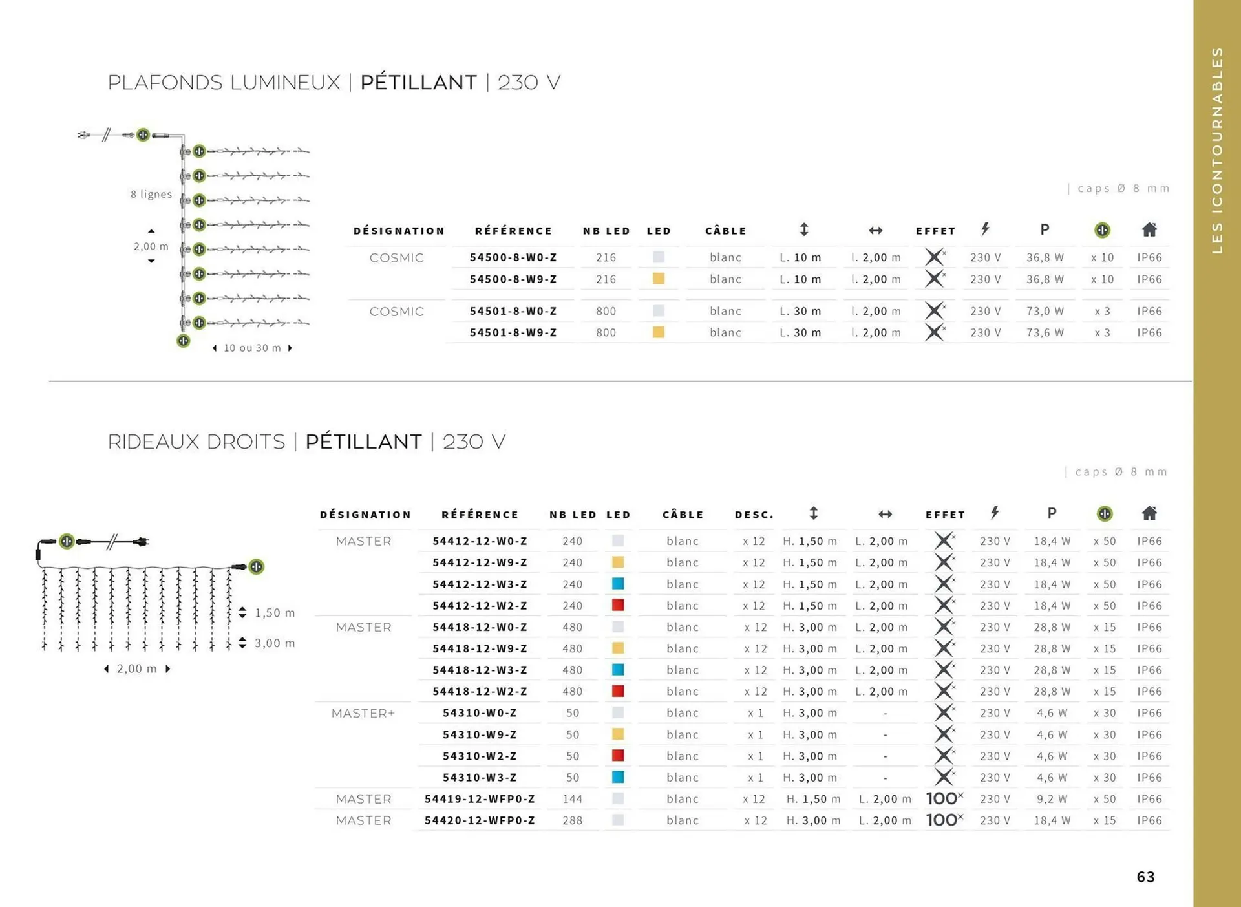
Task: Click the sparkle effect icon for 54500-8-W0-Z row
Action: 935,257
